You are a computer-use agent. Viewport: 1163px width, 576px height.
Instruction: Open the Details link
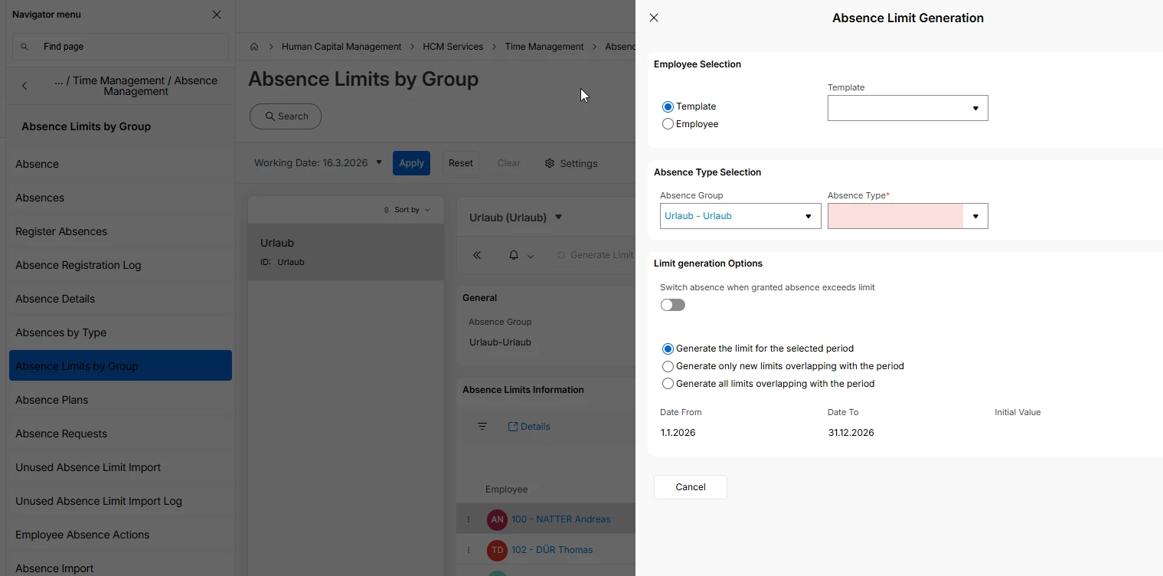[529, 427]
